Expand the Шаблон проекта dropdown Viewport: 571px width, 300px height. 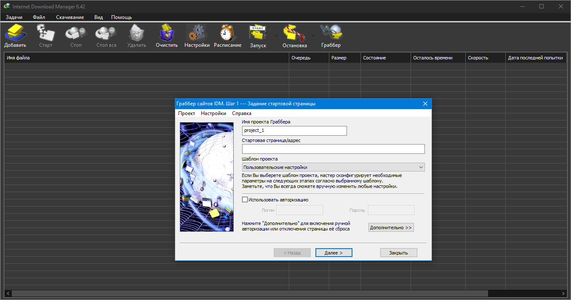click(x=333, y=167)
